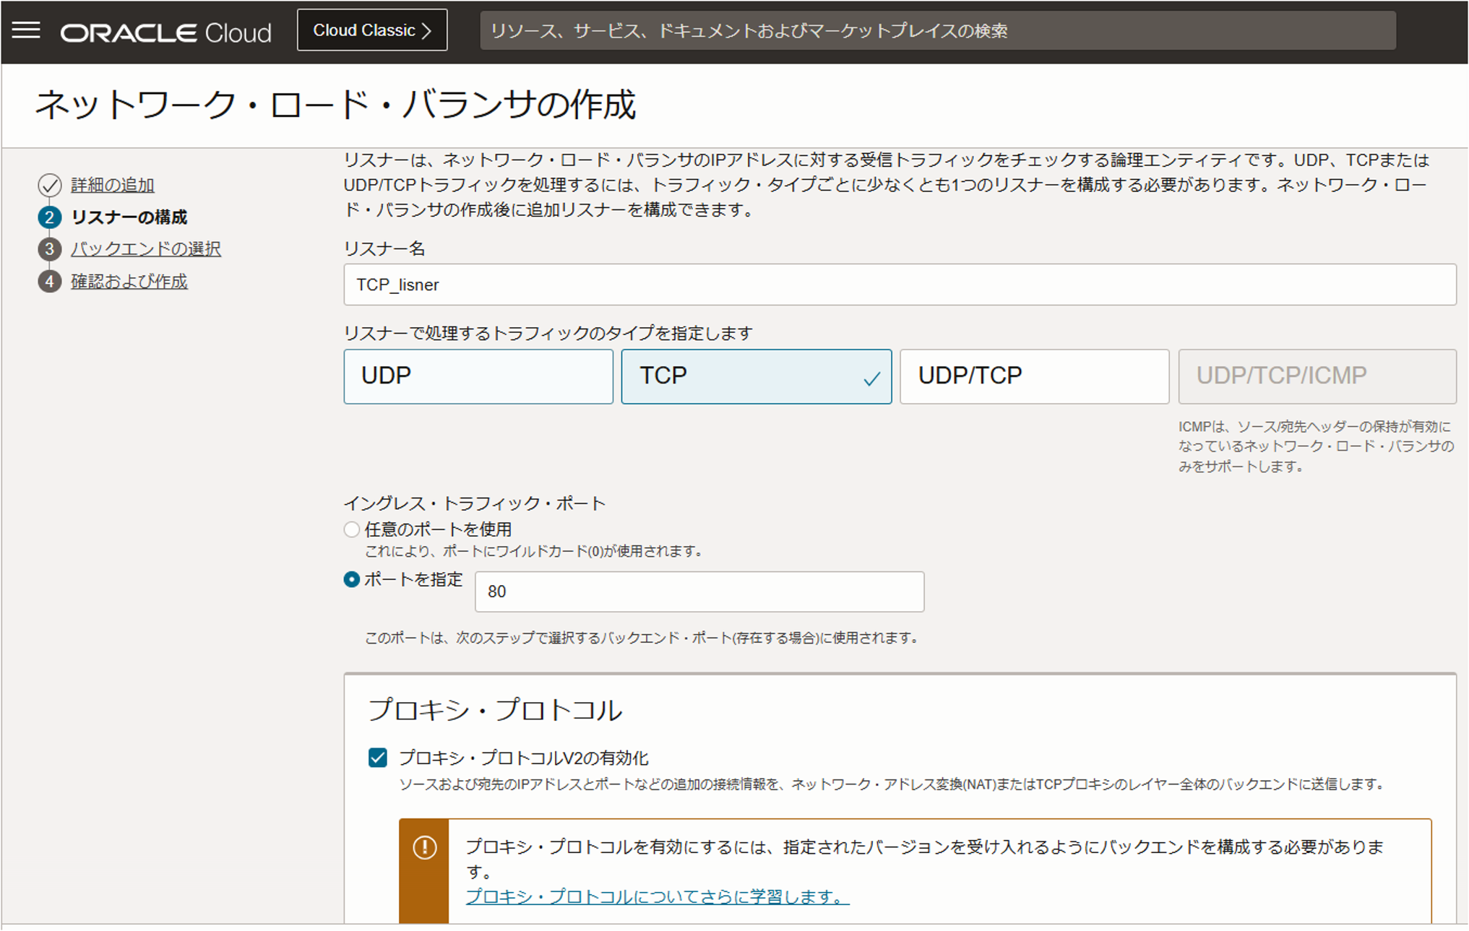Uncheck プロキシ・プロトコルV2の有効化
Screen dimensions: 1469x931
(377, 758)
